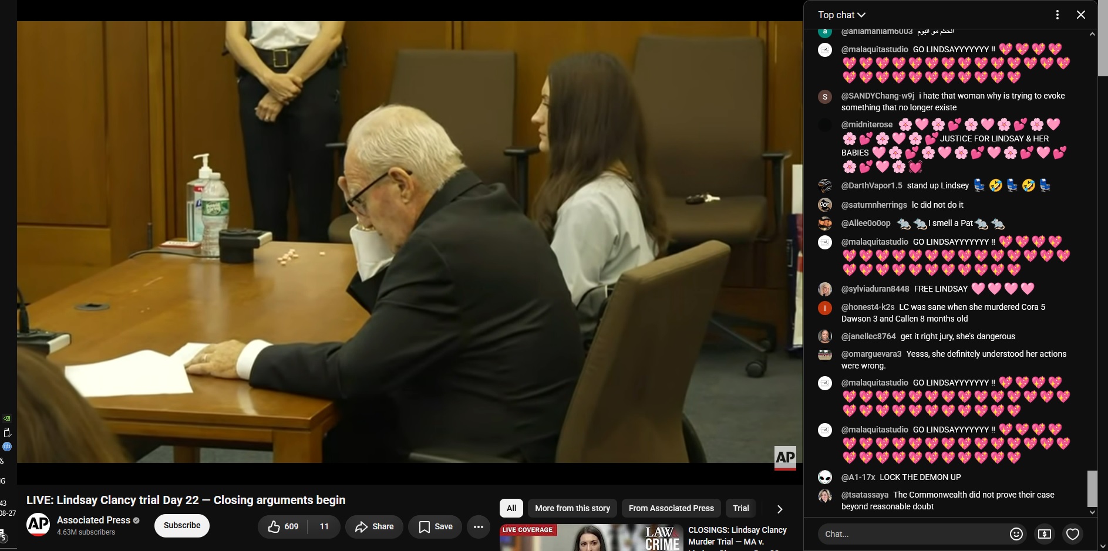The width and height of the screenshot is (1108, 551).
Task: Dislike the video showing 11
Action: click(324, 526)
